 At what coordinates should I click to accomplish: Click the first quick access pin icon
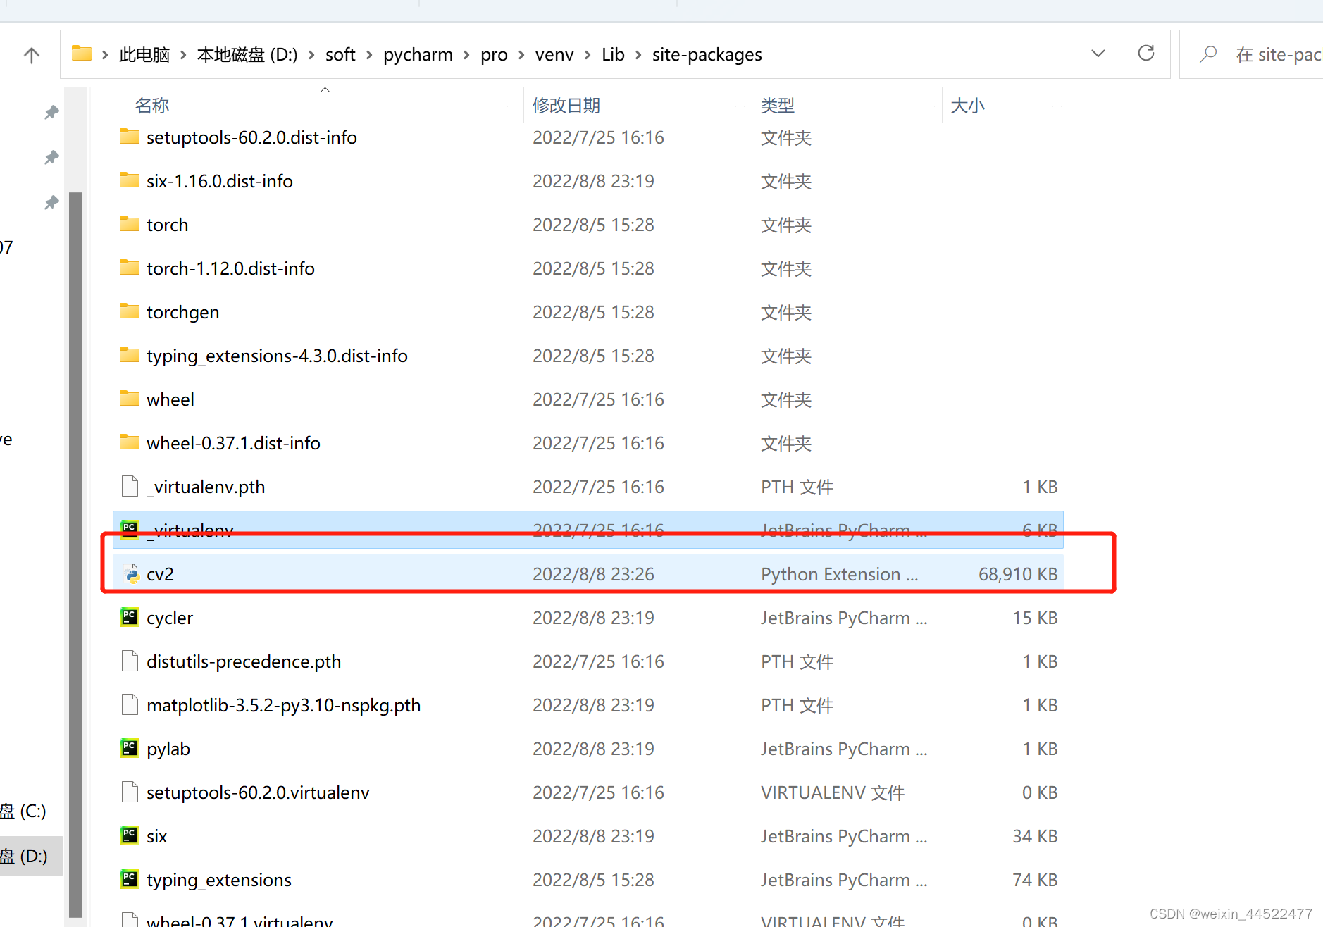51,112
